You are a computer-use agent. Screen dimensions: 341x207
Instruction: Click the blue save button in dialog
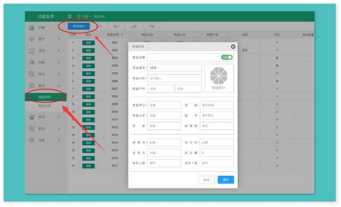pyautogui.click(x=226, y=180)
